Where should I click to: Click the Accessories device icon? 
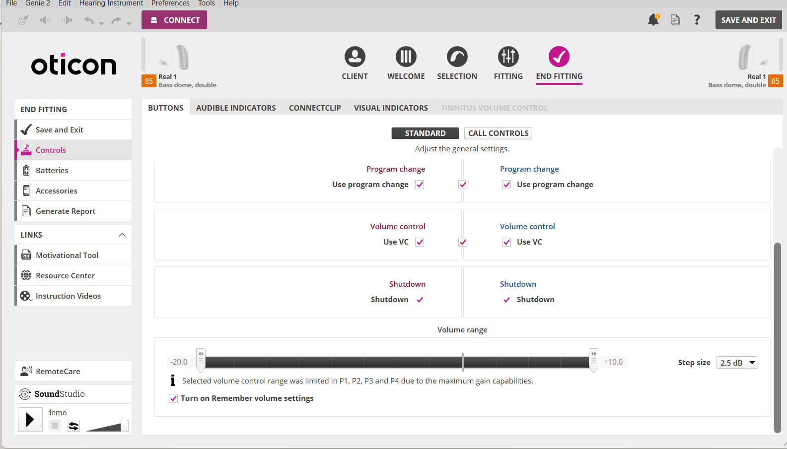pos(26,191)
